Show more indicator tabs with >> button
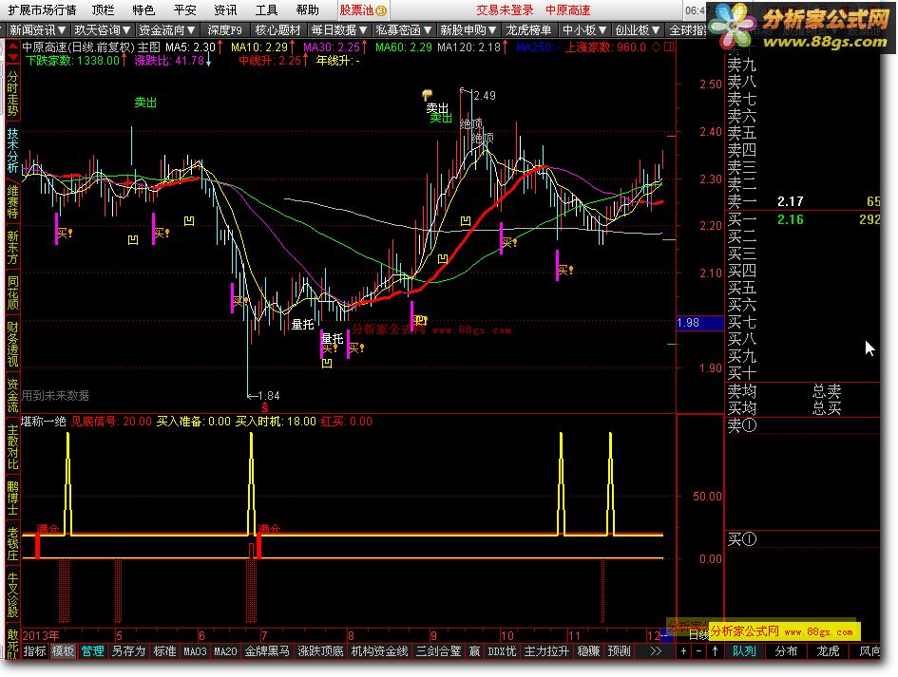Viewport: 898px width, 677px height. (656, 651)
